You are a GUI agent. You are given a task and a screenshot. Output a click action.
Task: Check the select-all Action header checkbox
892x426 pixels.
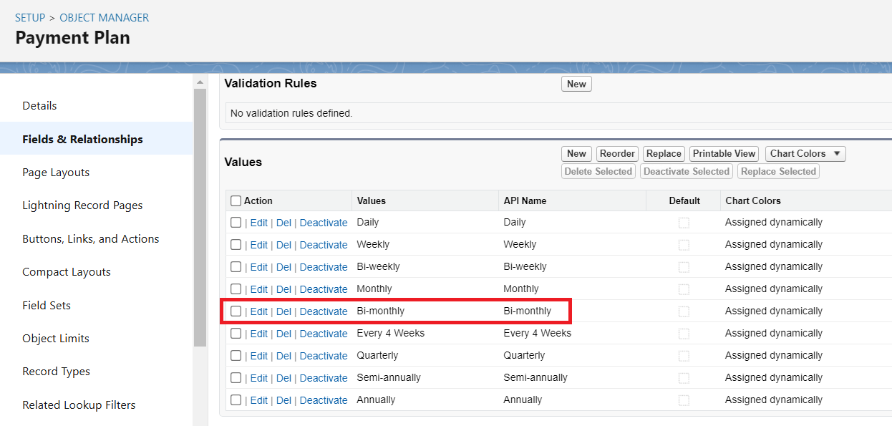tap(236, 201)
